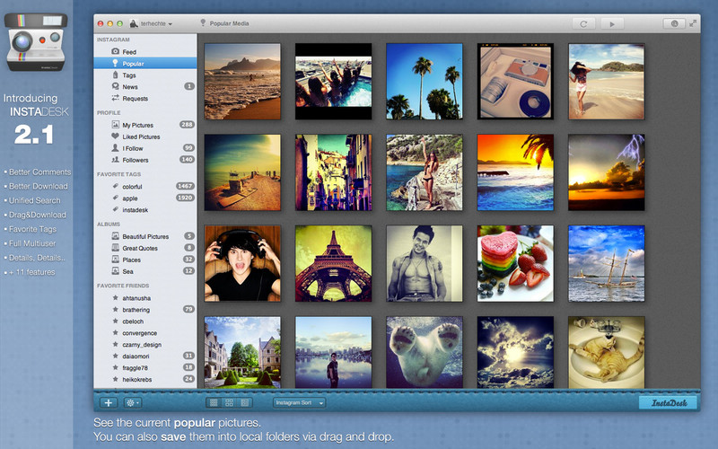
Task: Click the Popular Media lightbulb title icon
Action: point(203,23)
